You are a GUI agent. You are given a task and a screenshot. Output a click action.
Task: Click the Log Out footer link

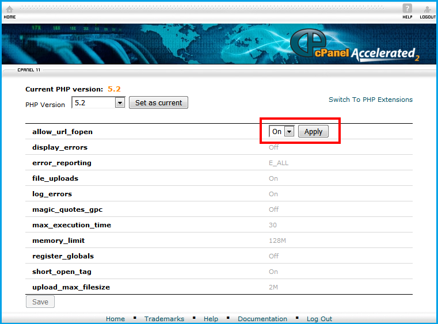point(319,319)
